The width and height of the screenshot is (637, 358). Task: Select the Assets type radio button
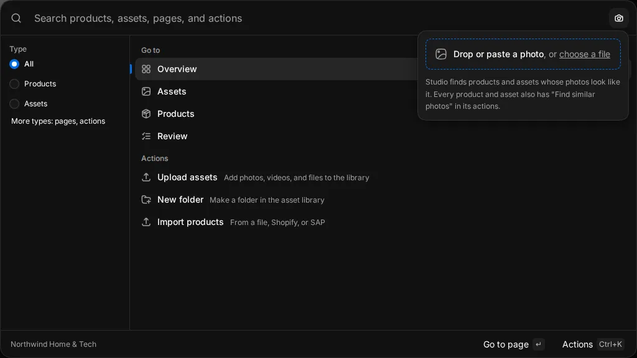[x=14, y=104]
